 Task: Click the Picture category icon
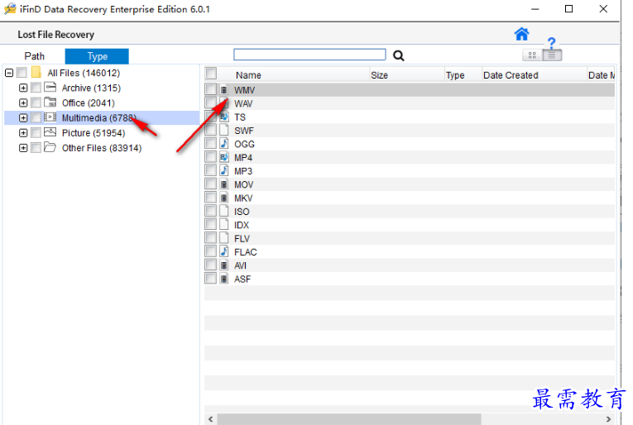point(50,131)
